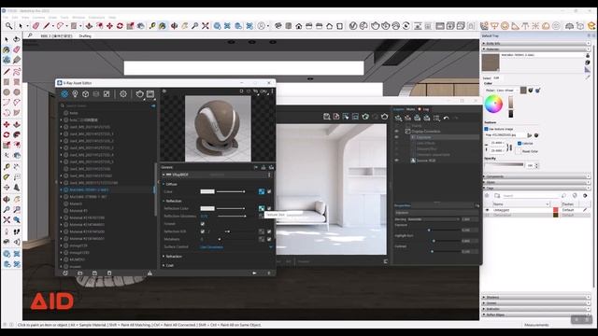Click texture slot icon for Diffuse Color

tap(262, 191)
